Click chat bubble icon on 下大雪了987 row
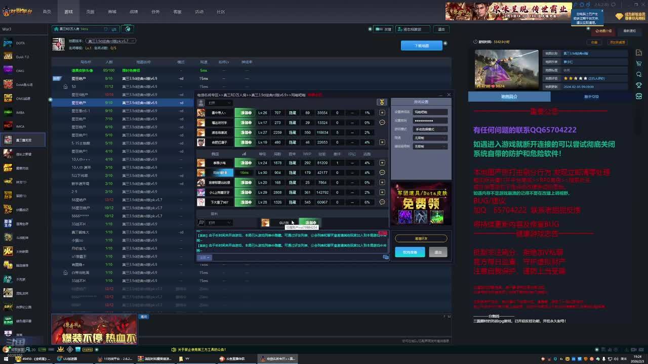Viewport: 648px width, 364px height. pos(382,202)
